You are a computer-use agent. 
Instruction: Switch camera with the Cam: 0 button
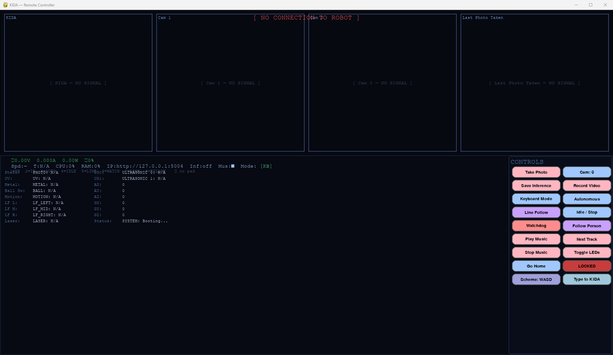click(587, 172)
